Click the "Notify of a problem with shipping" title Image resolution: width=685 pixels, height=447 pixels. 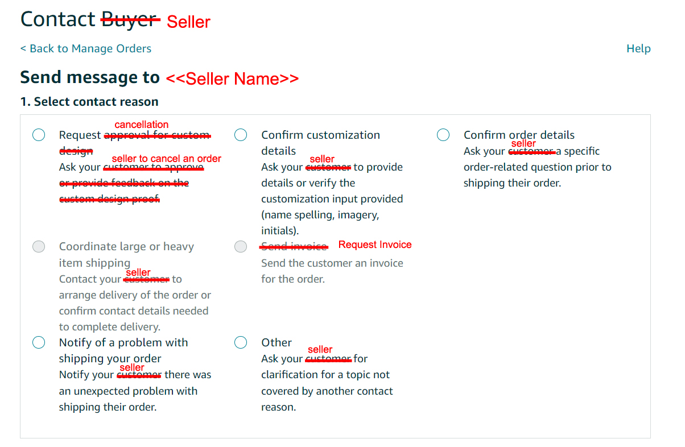click(123, 343)
